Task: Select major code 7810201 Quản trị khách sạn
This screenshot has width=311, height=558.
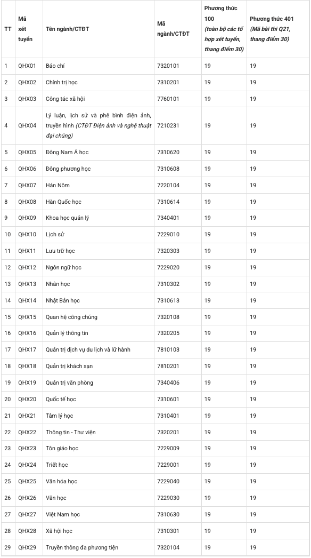Action: tap(168, 366)
